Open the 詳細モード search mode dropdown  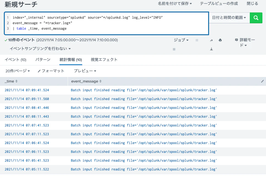245,42
